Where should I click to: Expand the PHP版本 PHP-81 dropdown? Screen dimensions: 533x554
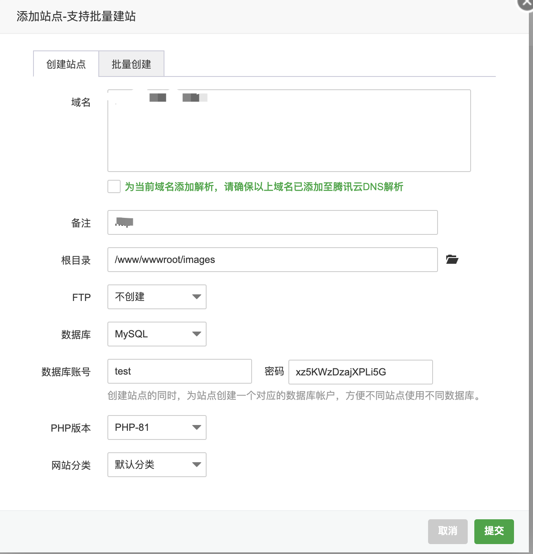157,427
